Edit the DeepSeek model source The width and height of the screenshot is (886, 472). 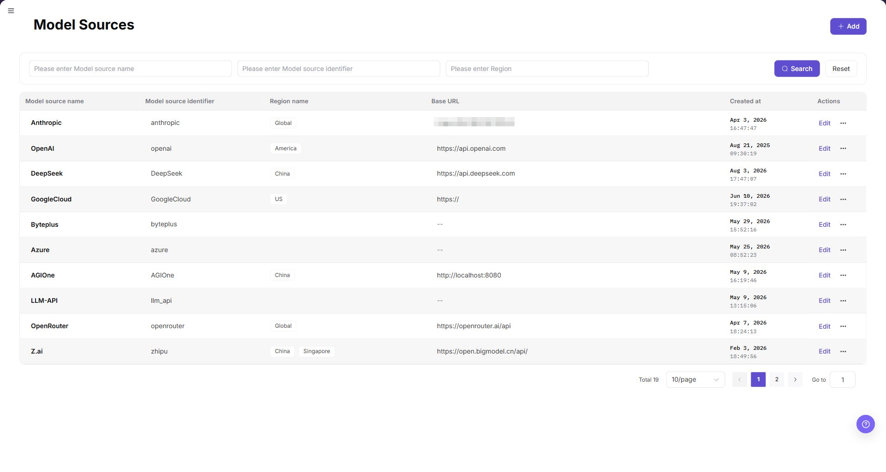point(824,174)
